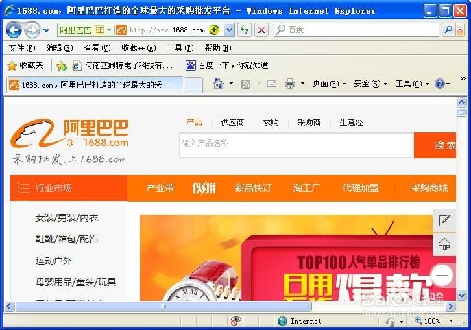Open the 伙拼 navigation link

click(x=204, y=188)
